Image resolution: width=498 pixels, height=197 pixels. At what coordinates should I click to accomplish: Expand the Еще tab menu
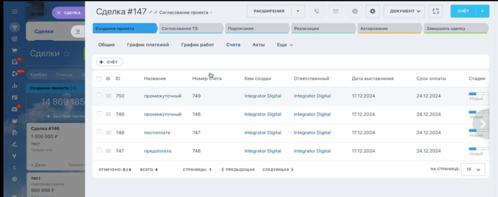point(285,45)
